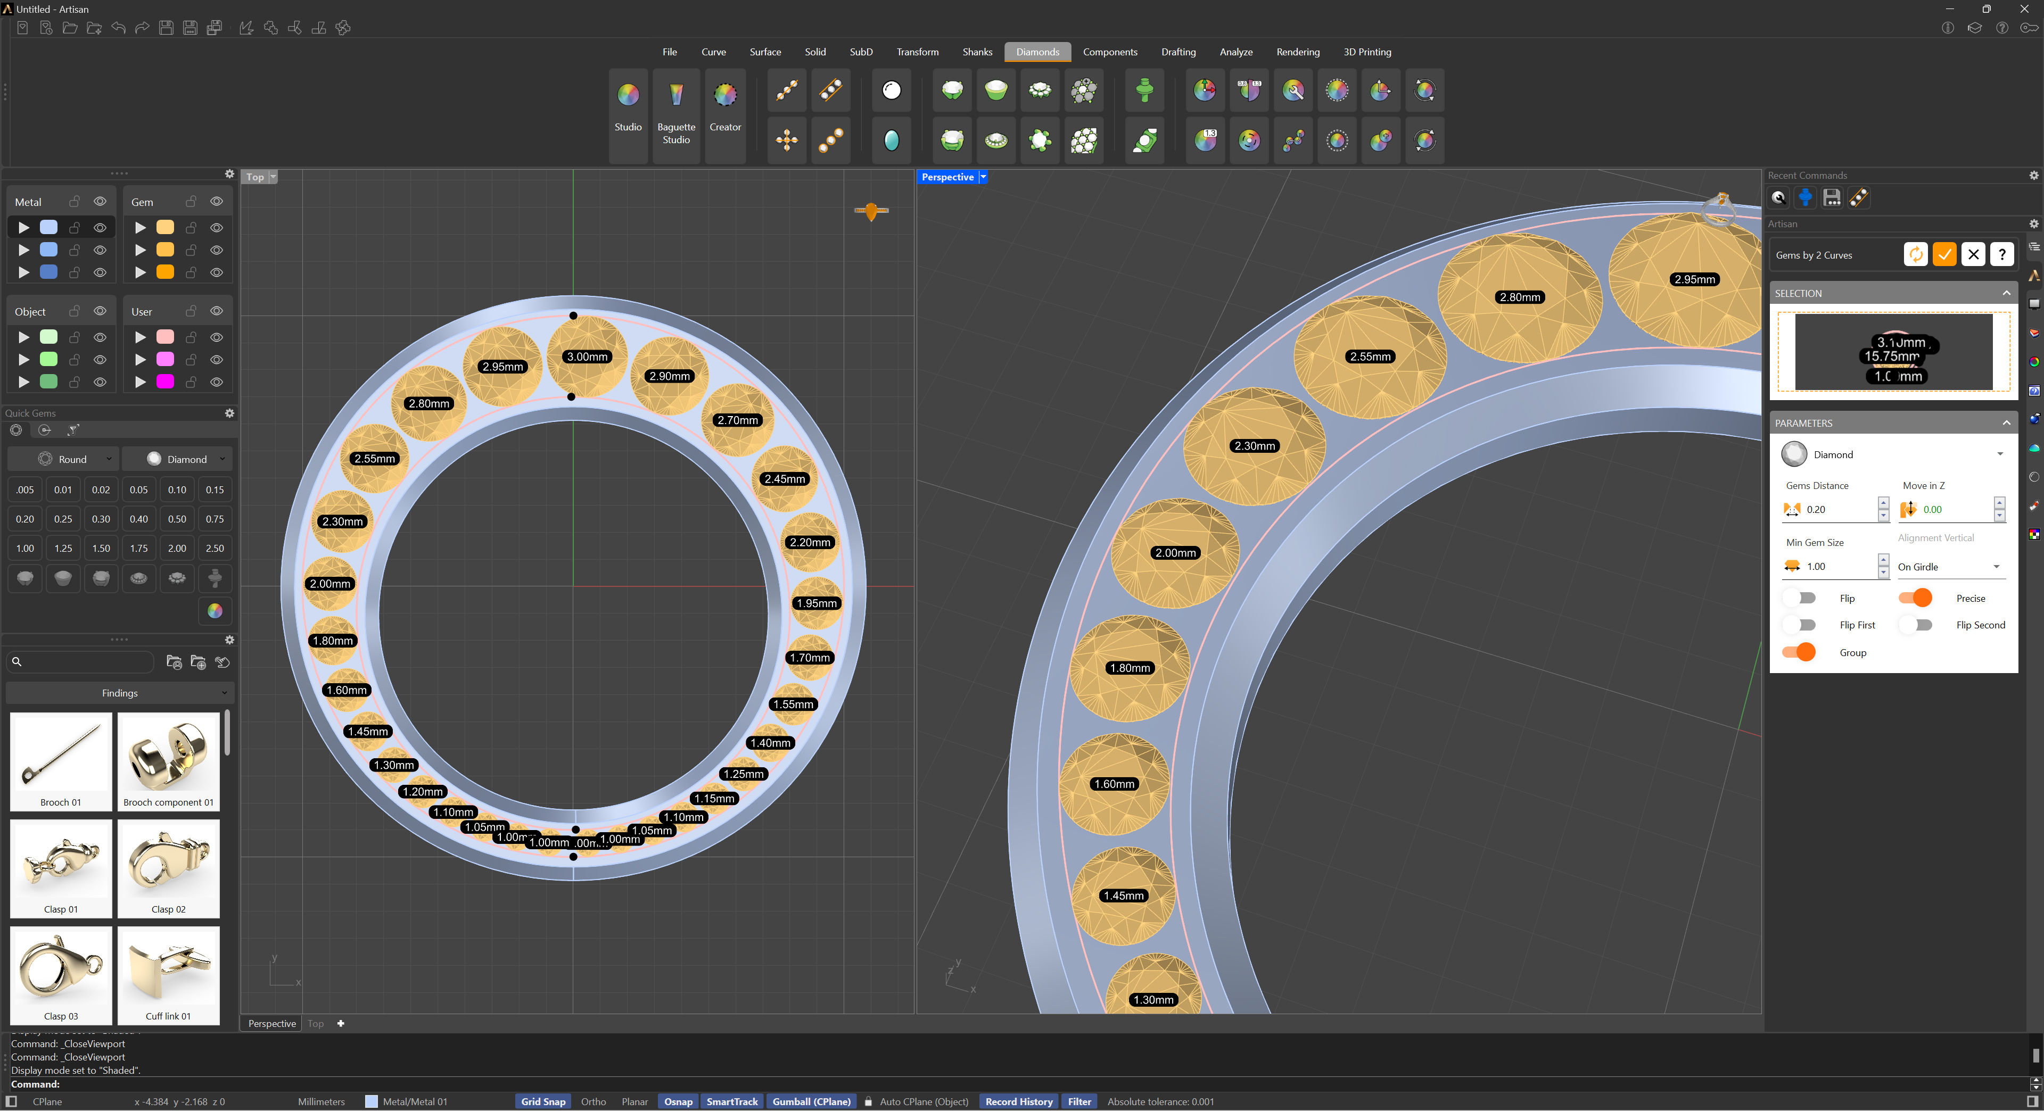The image size is (2044, 1111).
Task: Toggle visibility of User layer group
Action: pyautogui.click(x=217, y=311)
